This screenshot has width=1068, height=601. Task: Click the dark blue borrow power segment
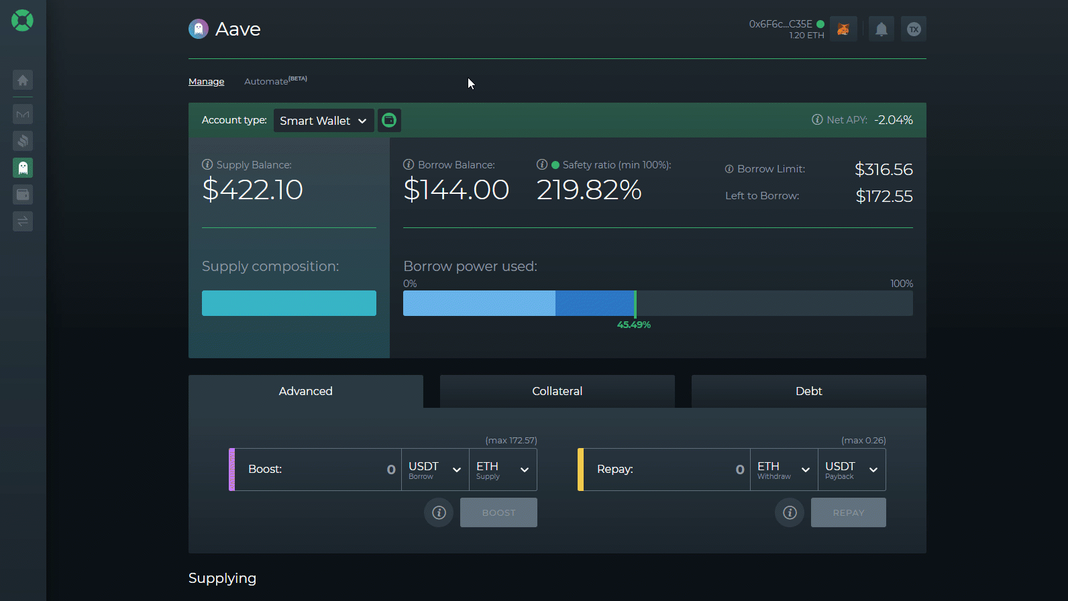pos(595,303)
